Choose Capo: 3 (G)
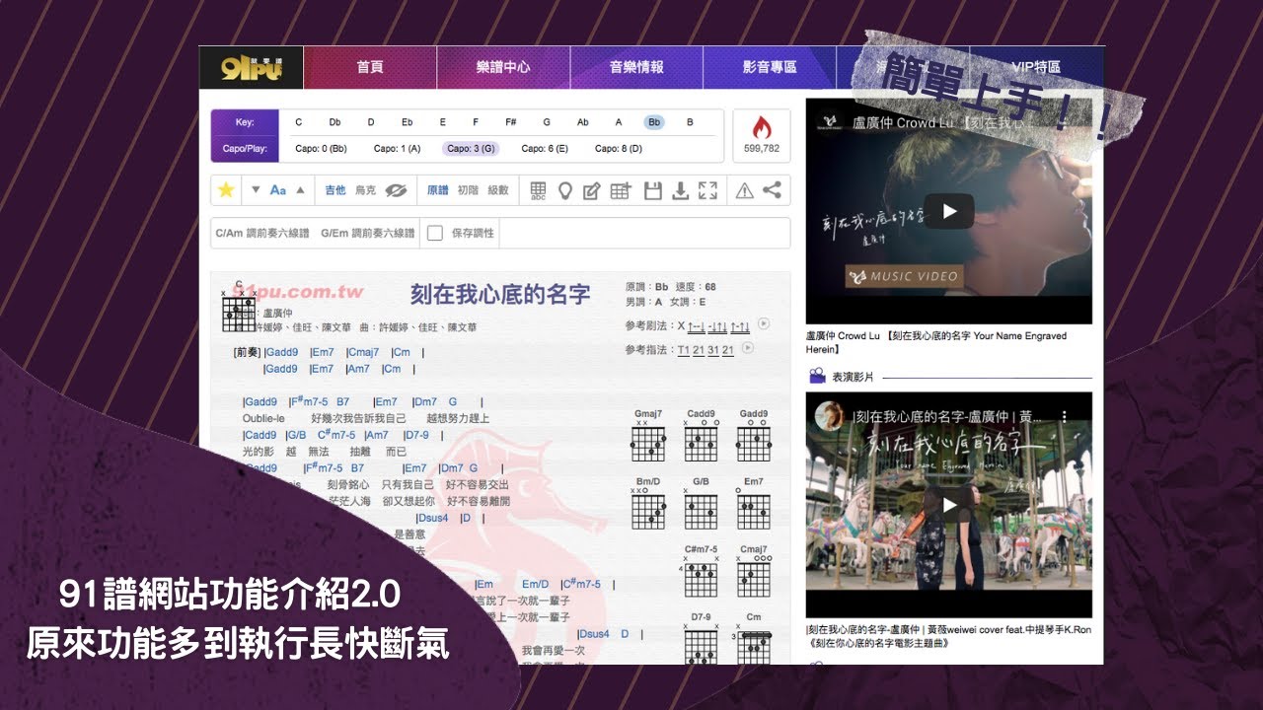The width and height of the screenshot is (1263, 710). click(x=470, y=149)
